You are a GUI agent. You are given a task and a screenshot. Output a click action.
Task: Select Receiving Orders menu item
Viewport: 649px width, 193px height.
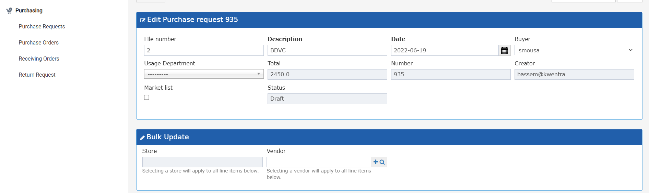(39, 59)
